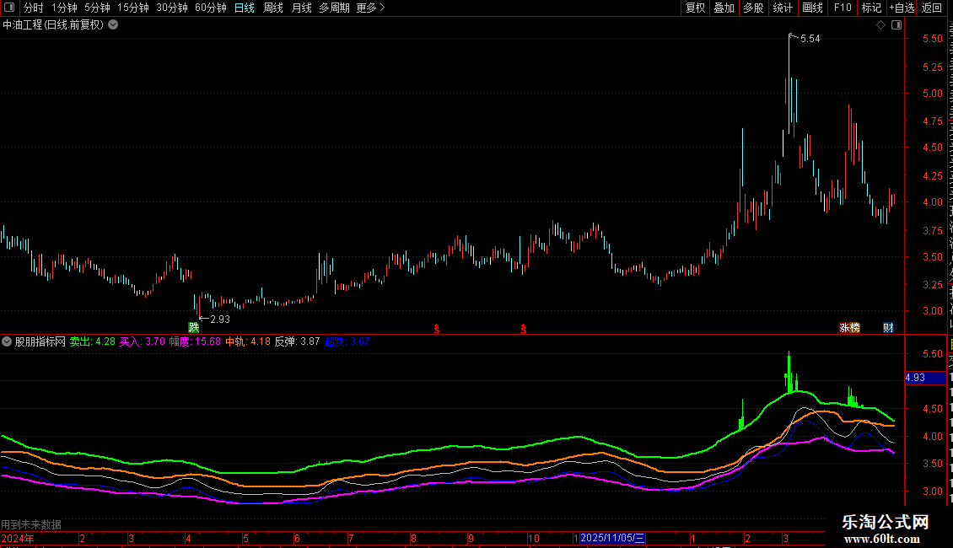Image resolution: width=953 pixels, height=548 pixels.
Task: Open the 复权 adjustment menu
Action: click(695, 8)
